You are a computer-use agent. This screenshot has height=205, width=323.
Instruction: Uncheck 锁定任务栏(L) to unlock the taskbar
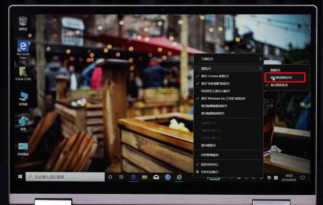point(210,164)
